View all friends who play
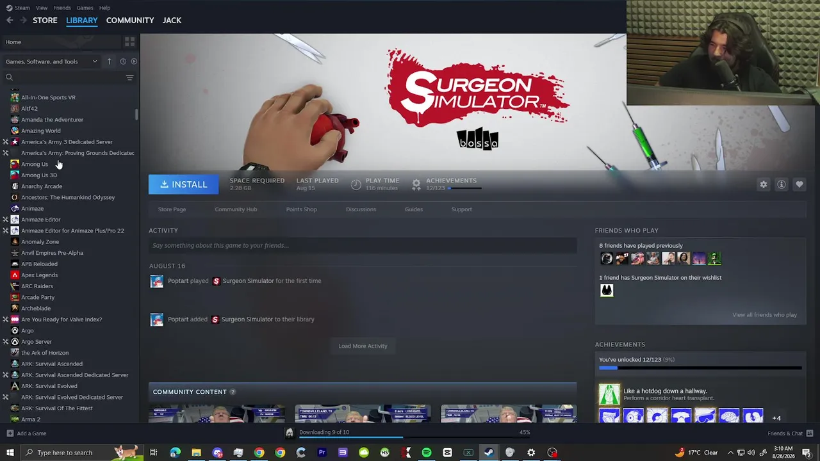Viewport: 820px width, 461px height. (x=764, y=315)
